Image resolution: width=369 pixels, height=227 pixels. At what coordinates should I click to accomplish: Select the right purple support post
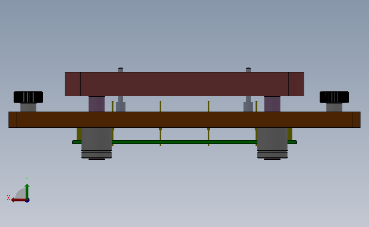coord(272,104)
